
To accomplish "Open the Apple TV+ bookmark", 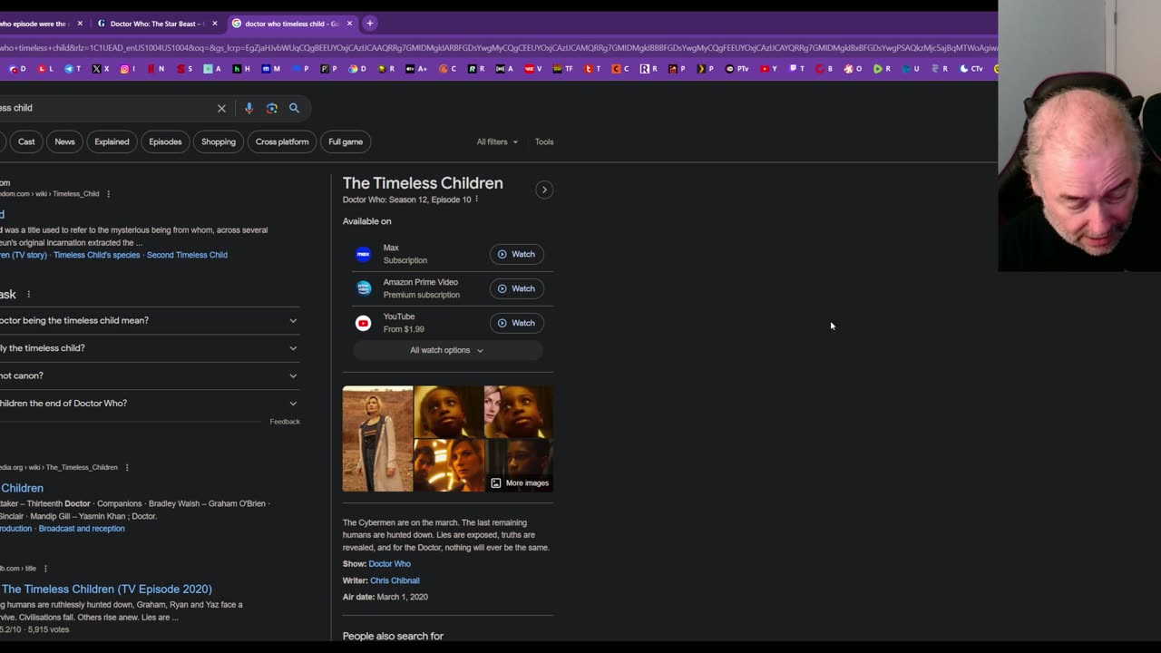I will coord(416,68).
